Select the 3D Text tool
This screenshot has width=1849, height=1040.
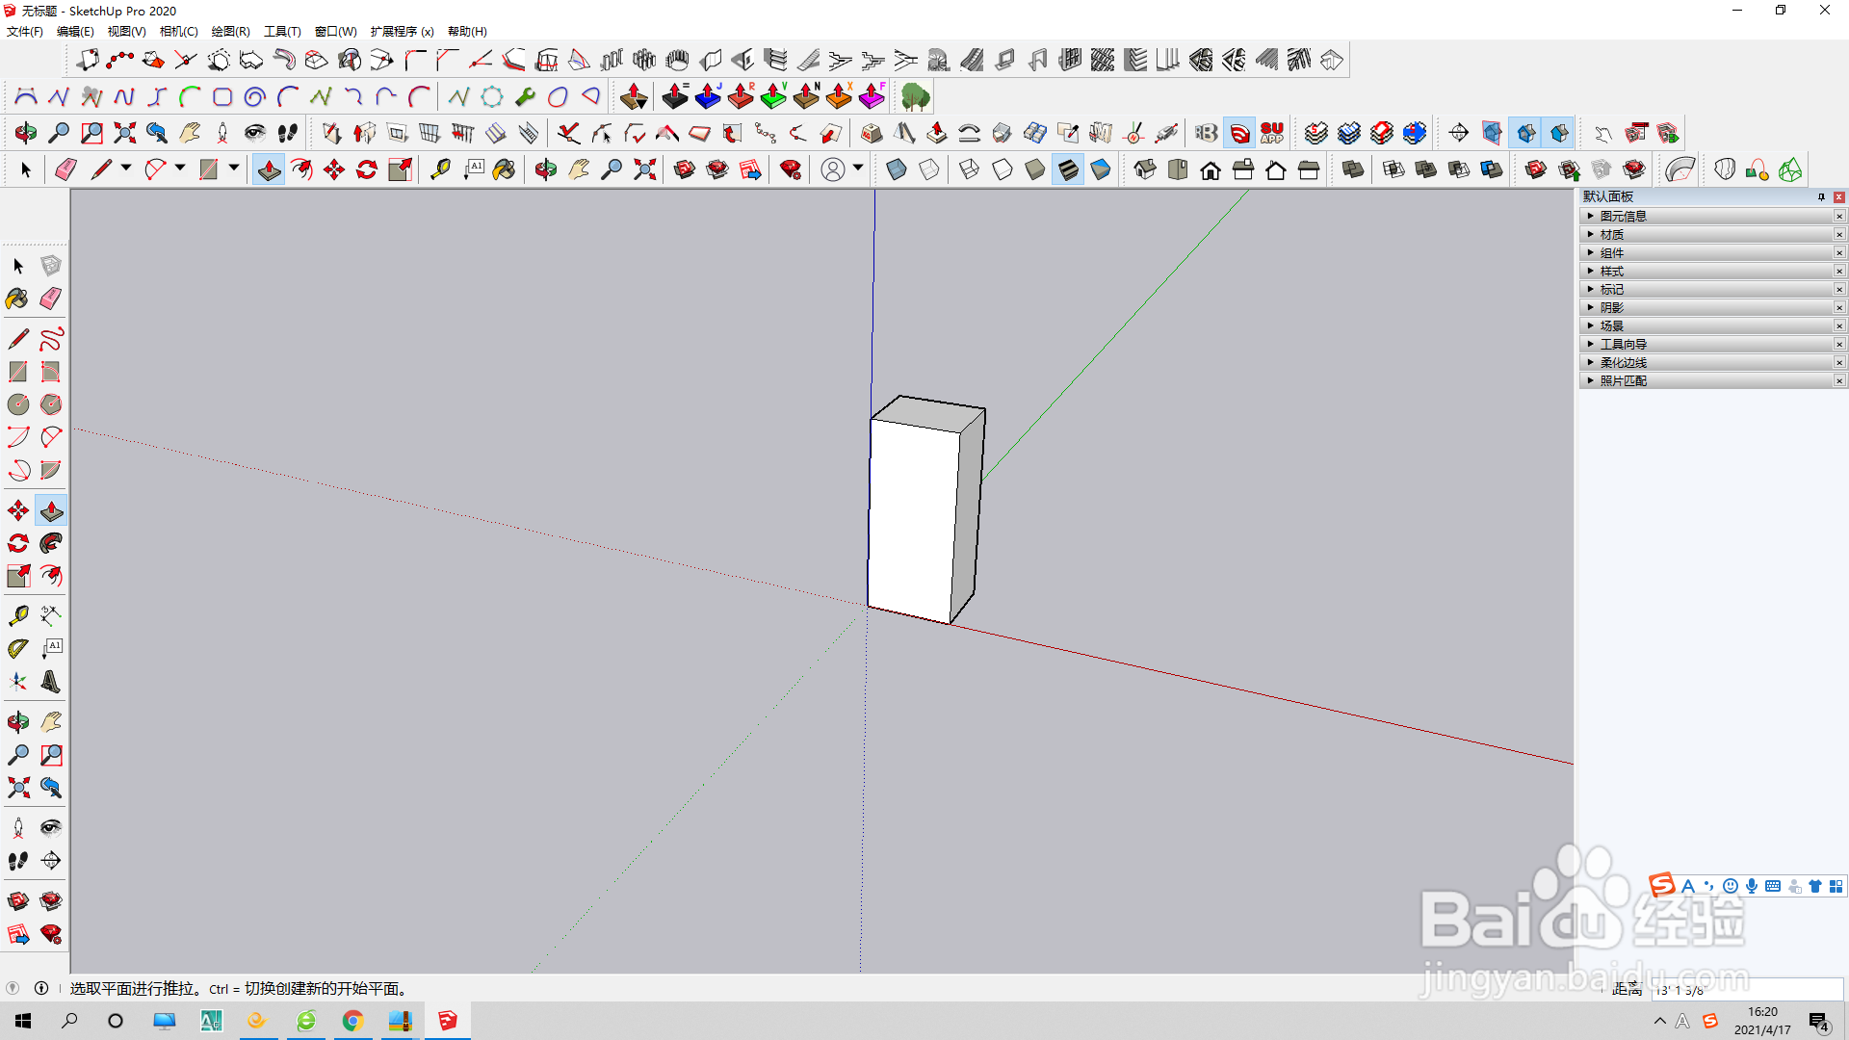(51, 682)
